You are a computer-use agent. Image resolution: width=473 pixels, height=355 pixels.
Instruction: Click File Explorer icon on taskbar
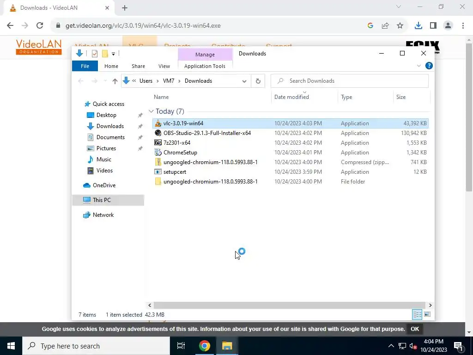[x=227, y=346]
